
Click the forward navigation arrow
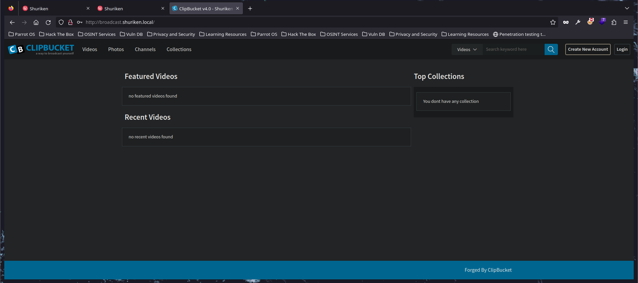pyautogui.click(x=24, y=22)
